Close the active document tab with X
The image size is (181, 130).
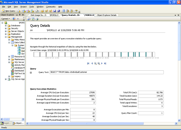[178, 15]
